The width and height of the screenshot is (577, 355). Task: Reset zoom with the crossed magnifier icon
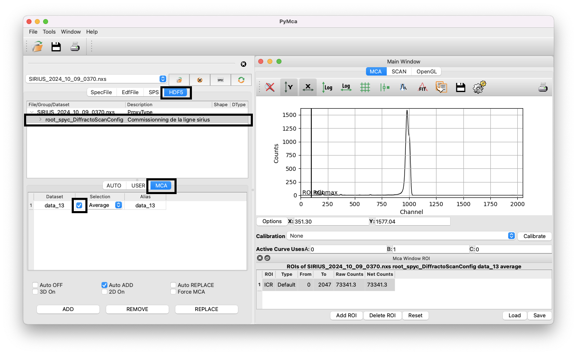(270, 87)
